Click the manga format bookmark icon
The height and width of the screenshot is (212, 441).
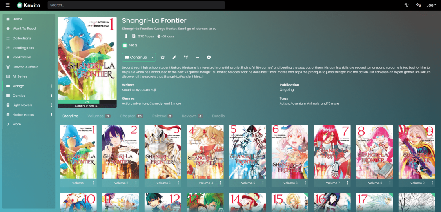click(126, 36)
